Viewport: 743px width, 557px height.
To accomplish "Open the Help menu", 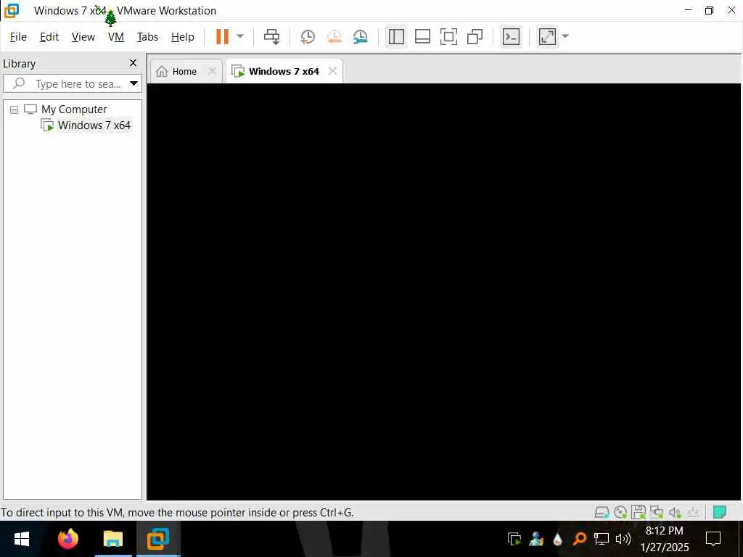I will tap(183, 36).
